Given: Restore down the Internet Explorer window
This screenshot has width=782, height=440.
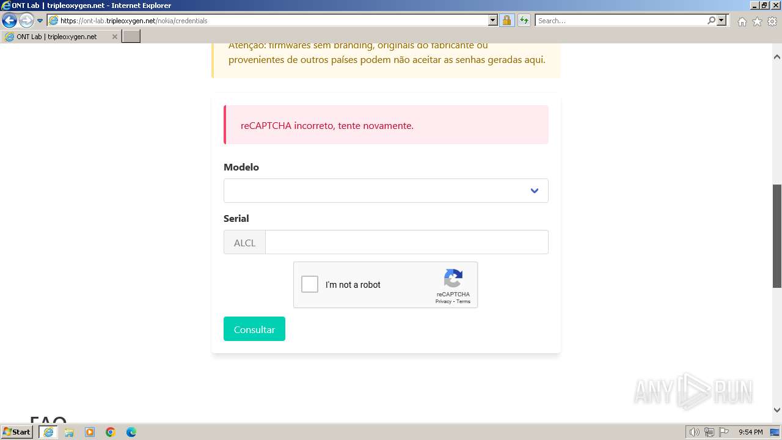Looking at the screenshot, I should point(764,5).
